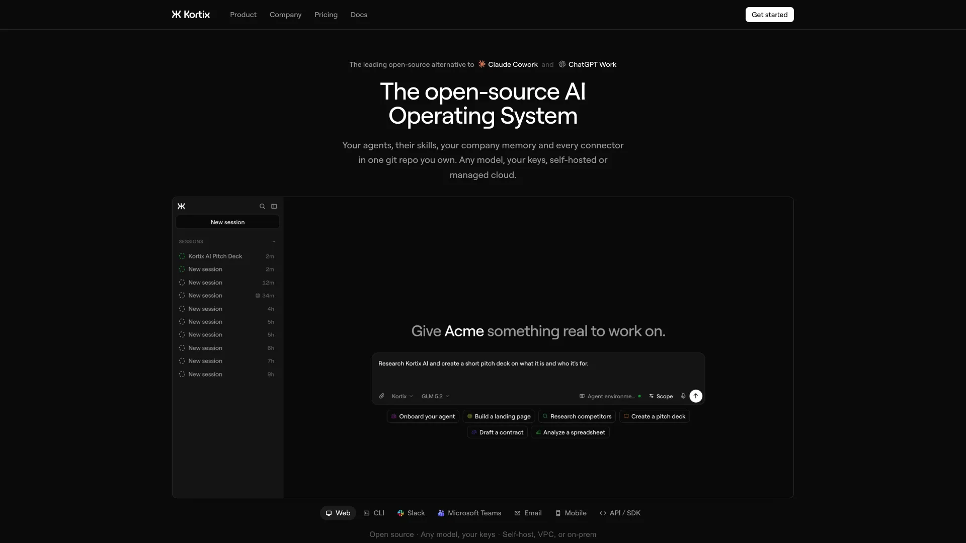The image size is (966, 543).
Task: Open the Product menu
Action: coord(243,15)
